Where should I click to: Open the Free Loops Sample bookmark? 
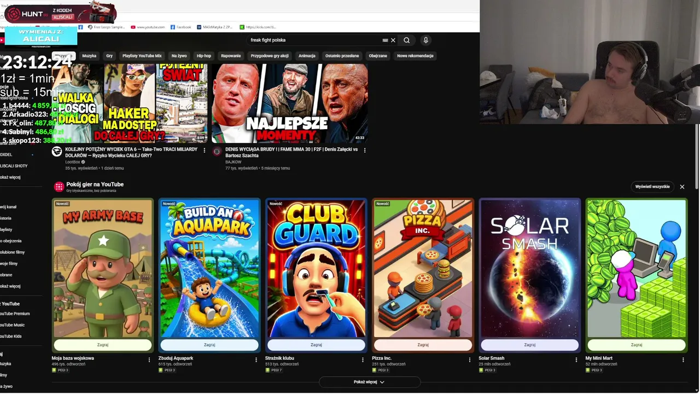point(106,27)
